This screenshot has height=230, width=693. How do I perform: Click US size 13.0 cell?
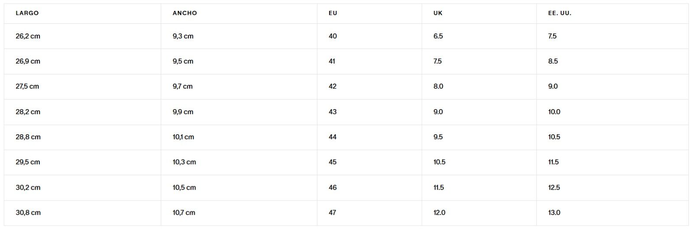(x=554, y=213)
